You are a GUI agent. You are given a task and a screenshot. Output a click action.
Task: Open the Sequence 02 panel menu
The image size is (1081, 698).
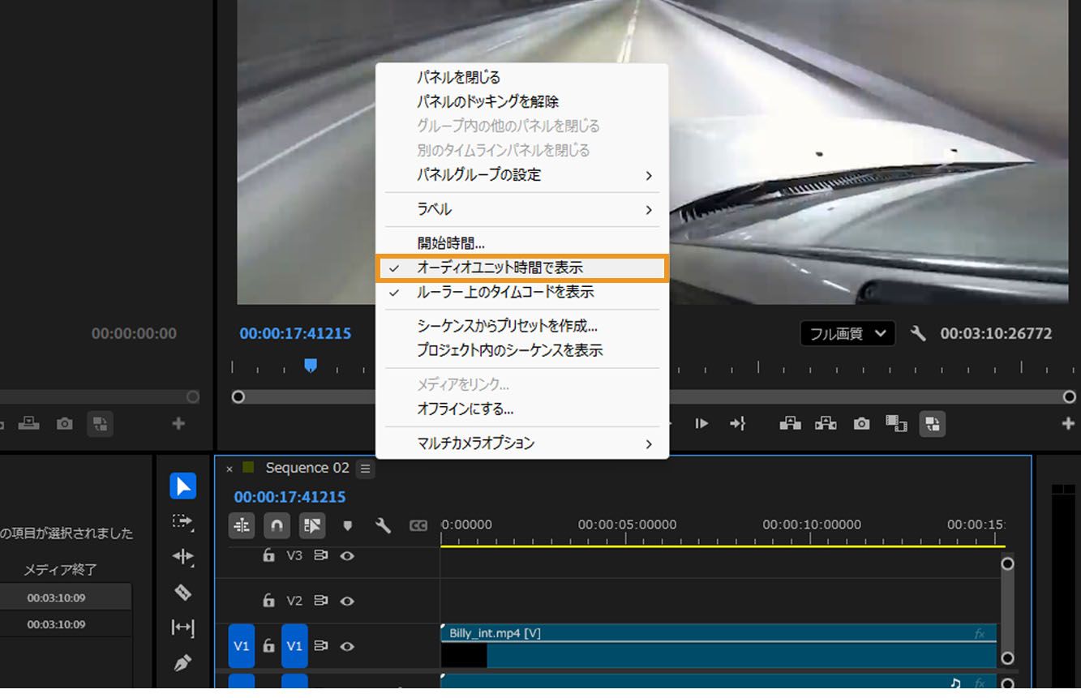click(x=365, y=469)
